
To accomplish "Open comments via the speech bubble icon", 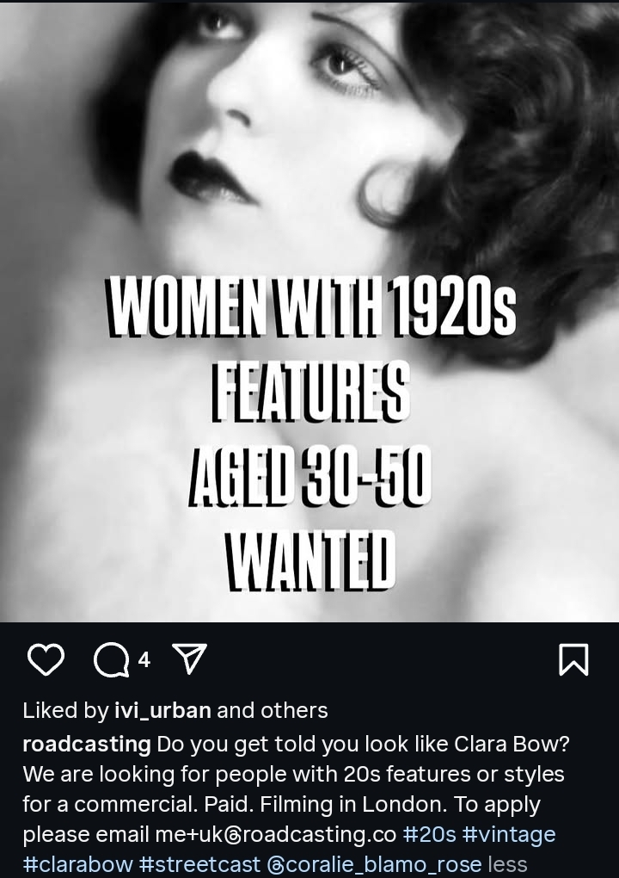I will click(111, 660).
